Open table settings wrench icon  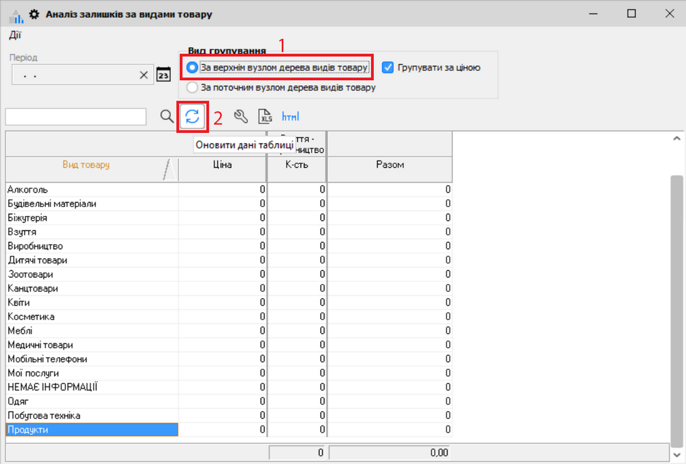pos(240,117)
